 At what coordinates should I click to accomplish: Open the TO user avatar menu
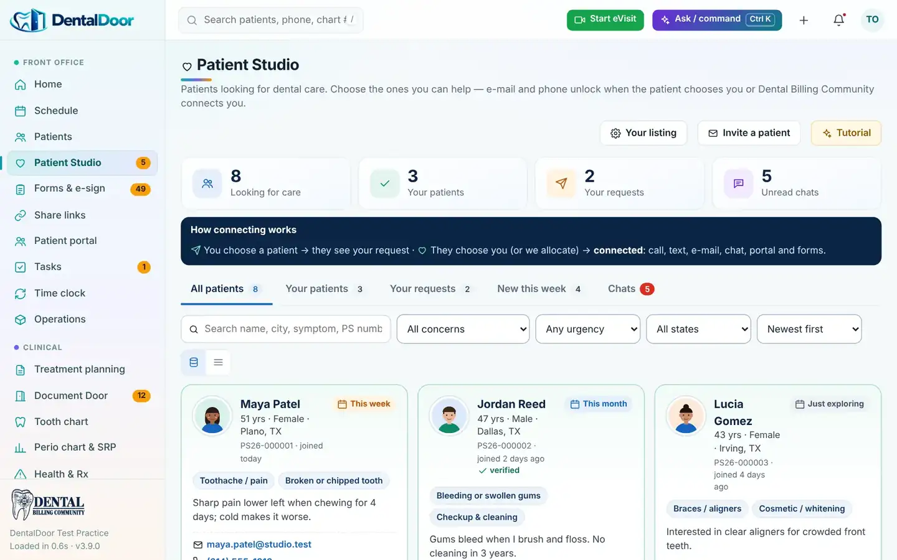point(872,20)
